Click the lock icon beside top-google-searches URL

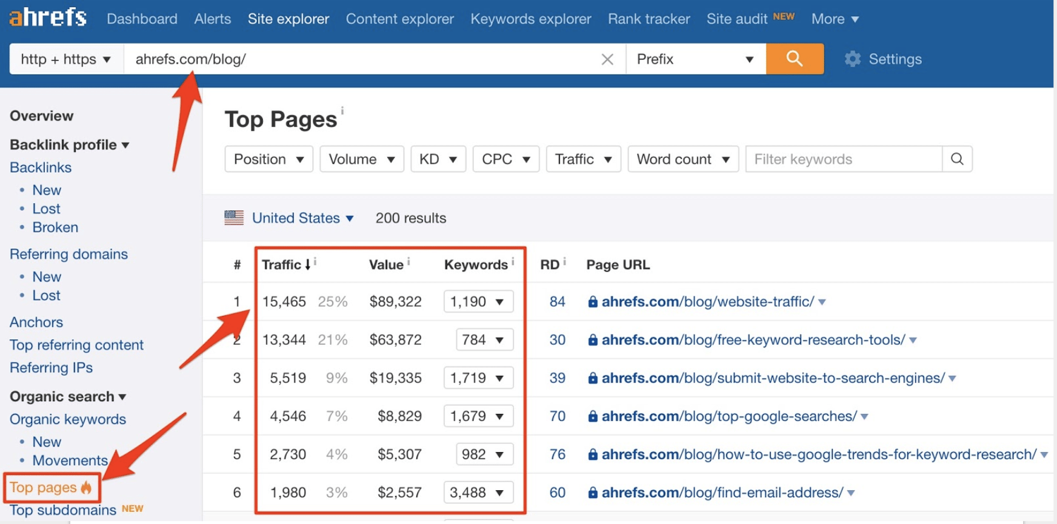pos(593,416)
